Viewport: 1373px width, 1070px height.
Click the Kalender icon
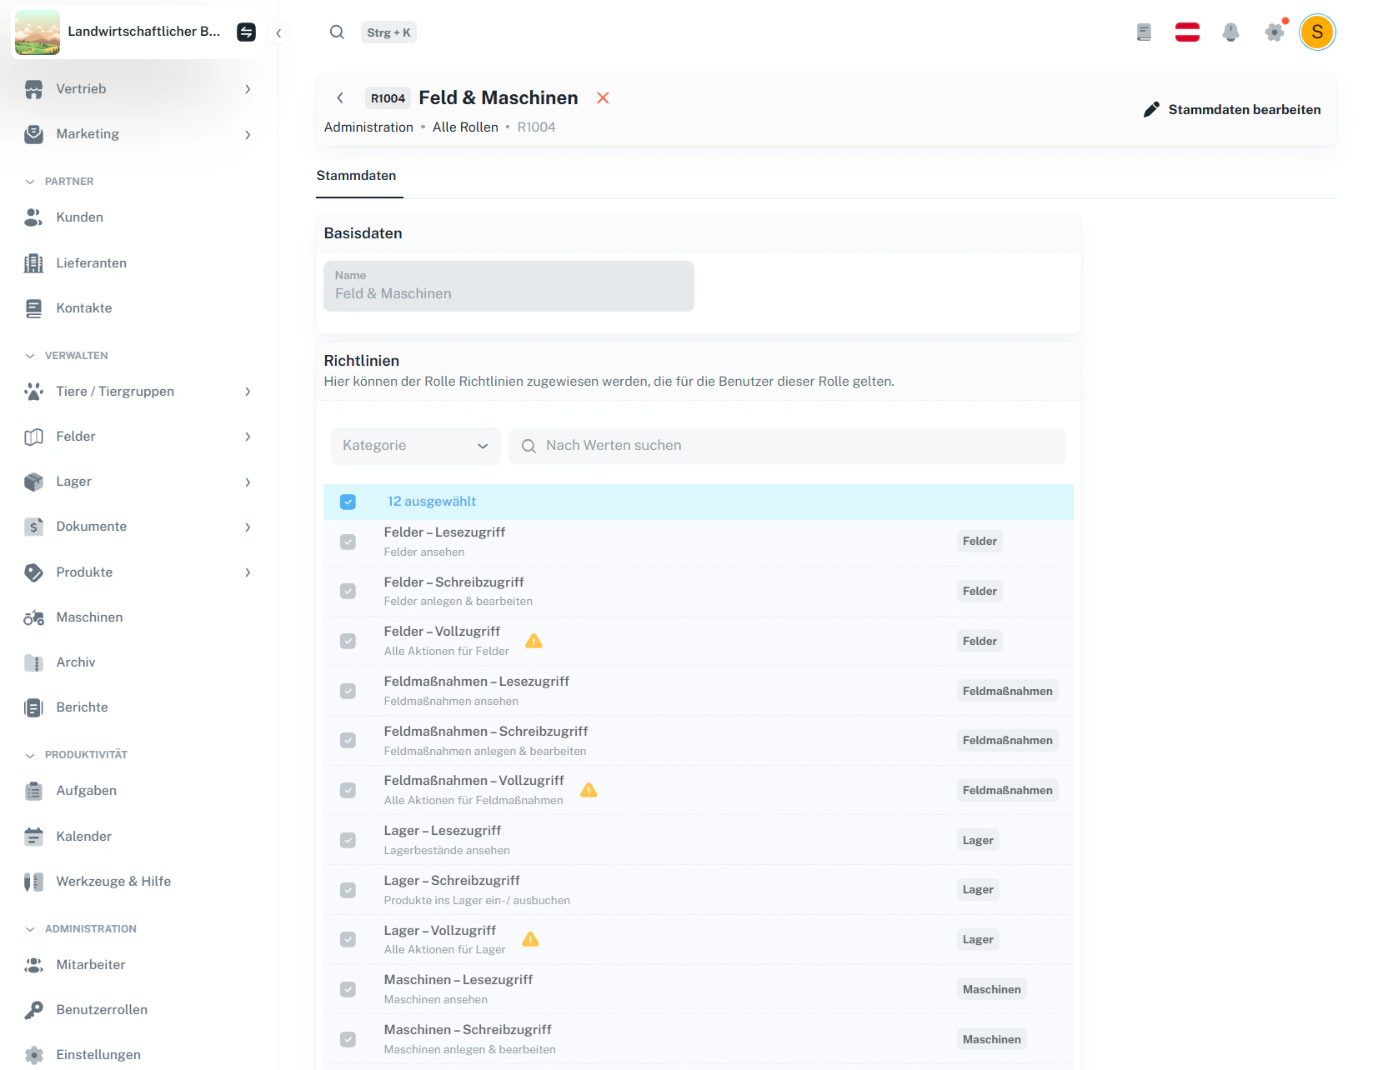coord(33,837)
